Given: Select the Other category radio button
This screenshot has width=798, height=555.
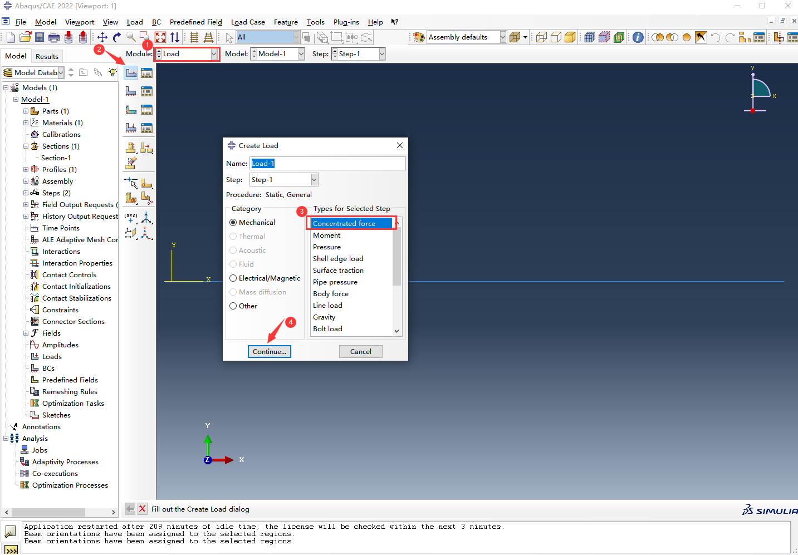Looking at the screenshot, I should pyautogui.click(x=233, y=306).
